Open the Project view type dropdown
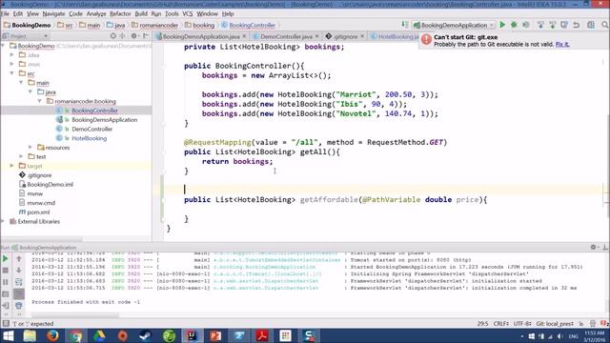610x343 pixels. pos(25,36)
